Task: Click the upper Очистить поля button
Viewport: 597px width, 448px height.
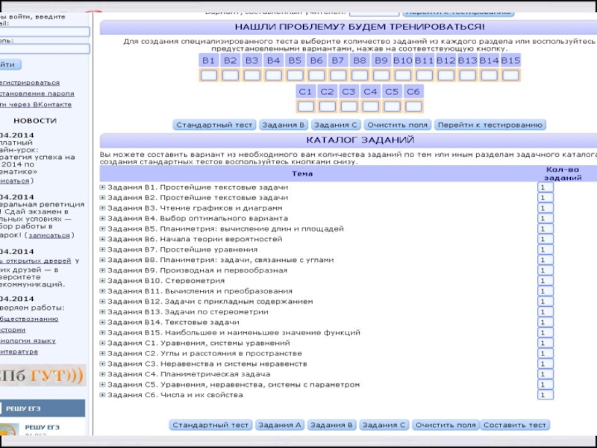Action: (x=397, y=125)
